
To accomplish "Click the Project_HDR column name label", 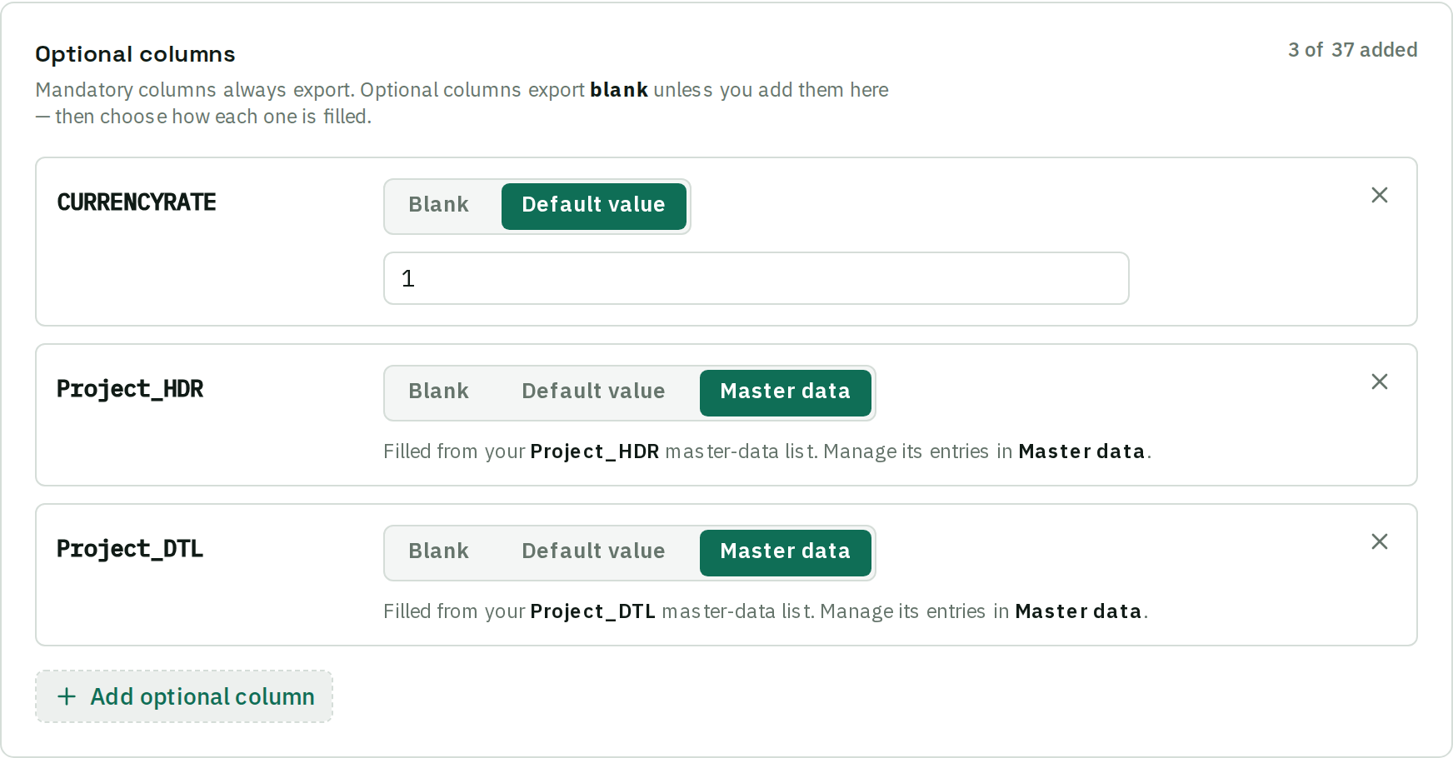I will click(x=130, y=389).
